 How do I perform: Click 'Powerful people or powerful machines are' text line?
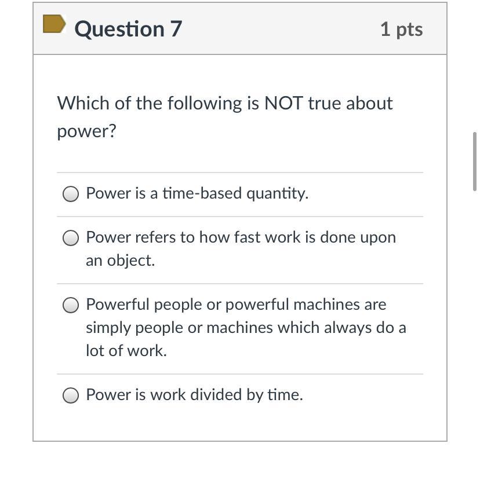pos(236,305)
